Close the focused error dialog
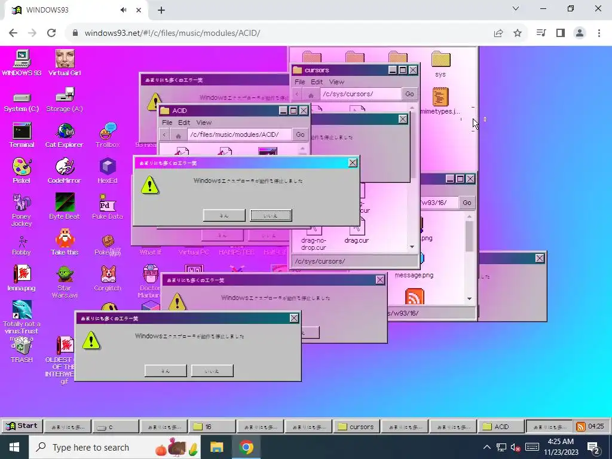Image resolution: width=612 pixels, height=459 pixels. click(x=353, y=163)
